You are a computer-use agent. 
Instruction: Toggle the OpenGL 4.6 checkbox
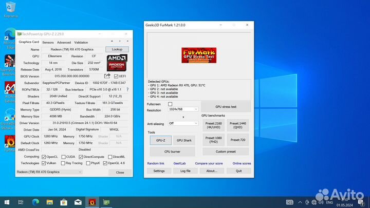(x=105, y=163)
